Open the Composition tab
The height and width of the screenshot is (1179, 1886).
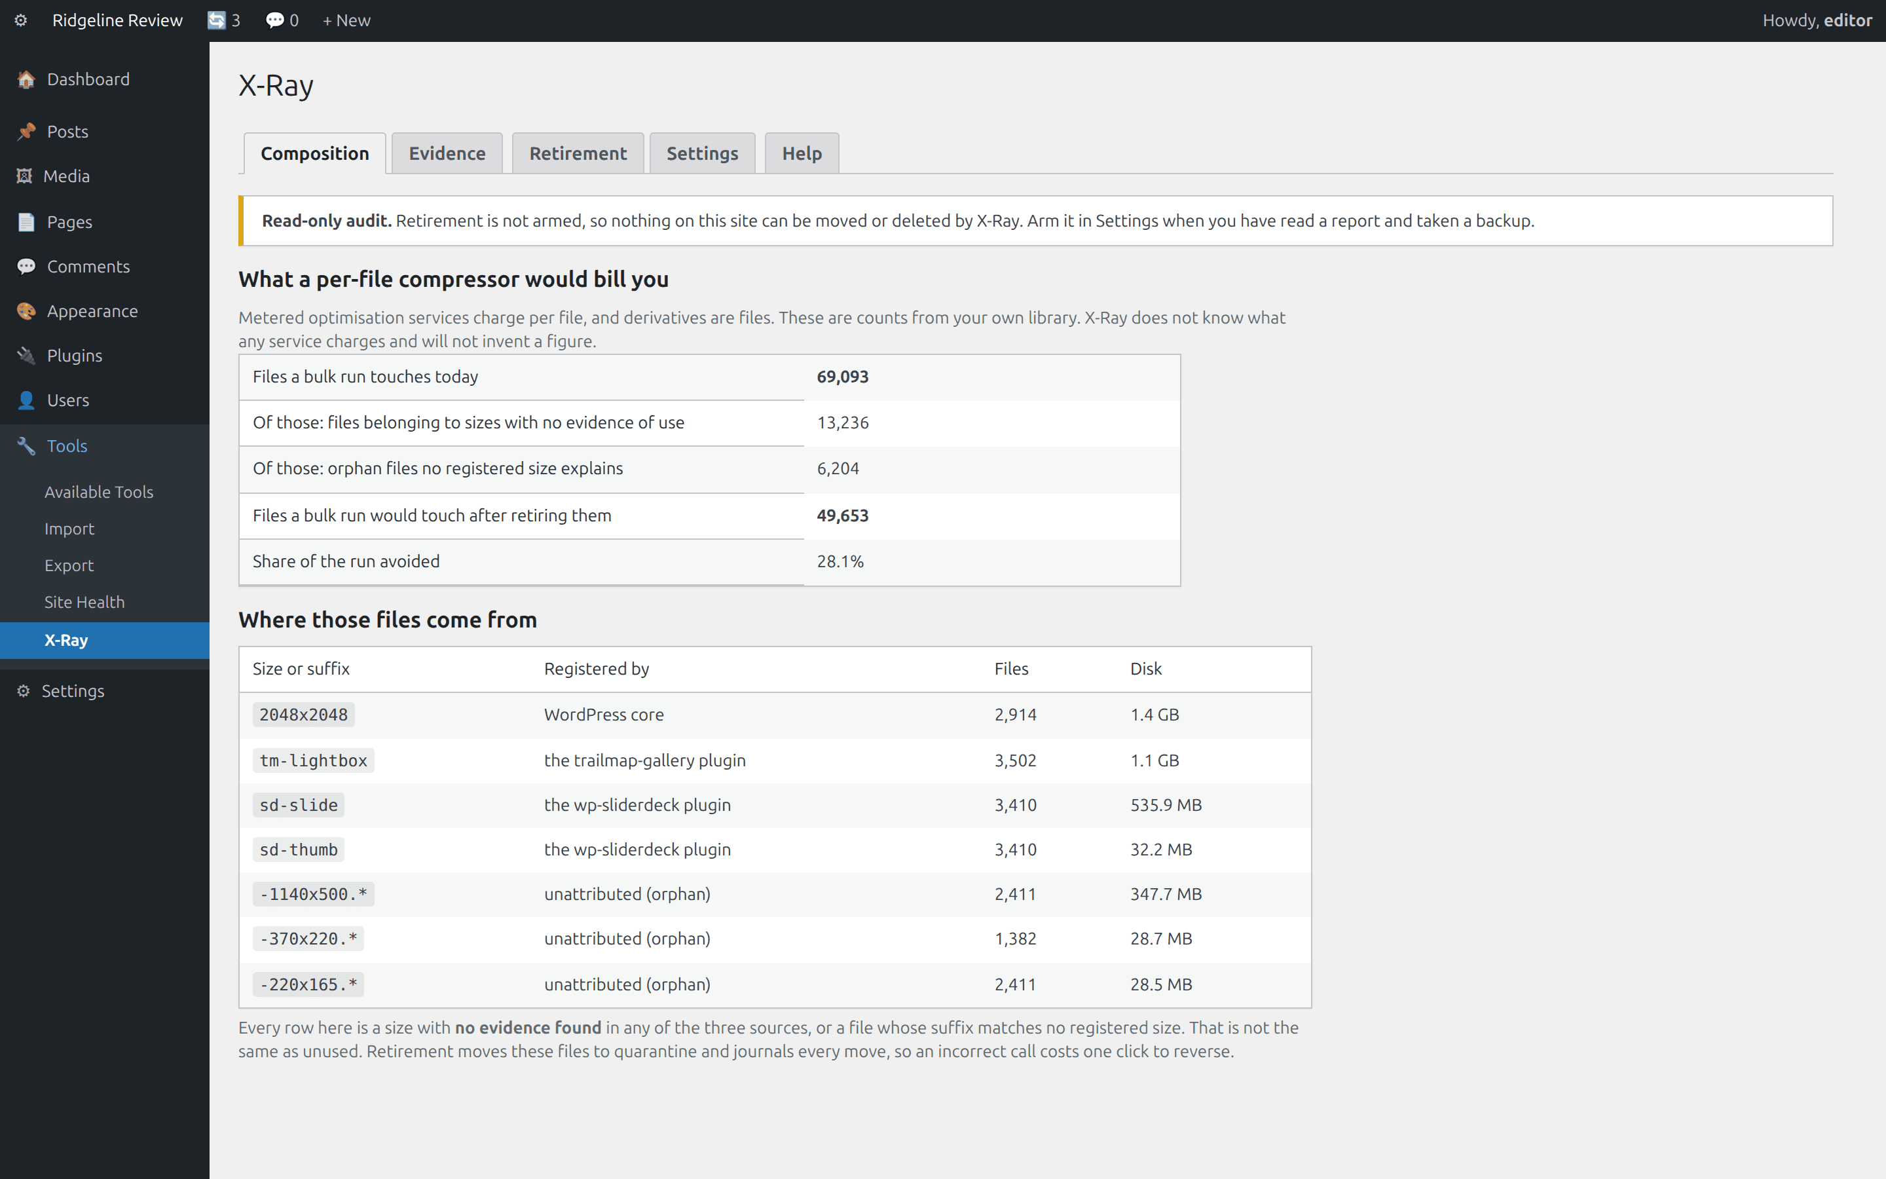[315, 154]
